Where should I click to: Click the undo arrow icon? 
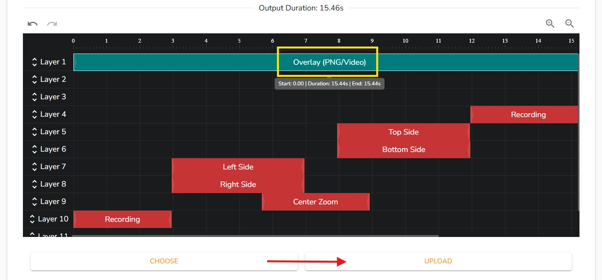point(33,24)
